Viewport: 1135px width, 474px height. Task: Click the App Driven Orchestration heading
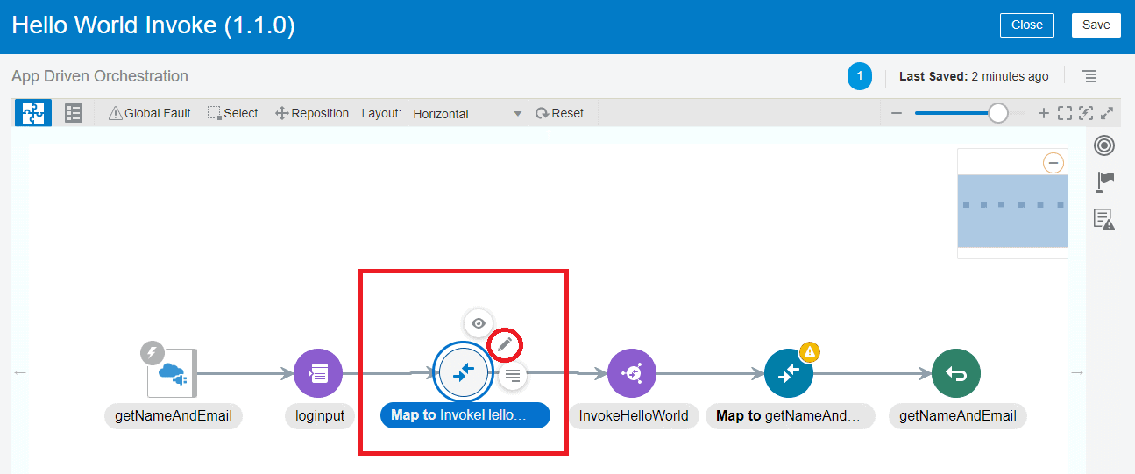(x=100, y=76)
